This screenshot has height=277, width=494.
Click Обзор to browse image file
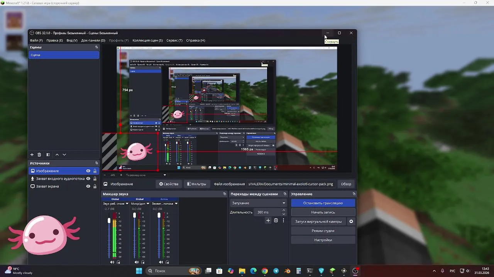[346, 184]
